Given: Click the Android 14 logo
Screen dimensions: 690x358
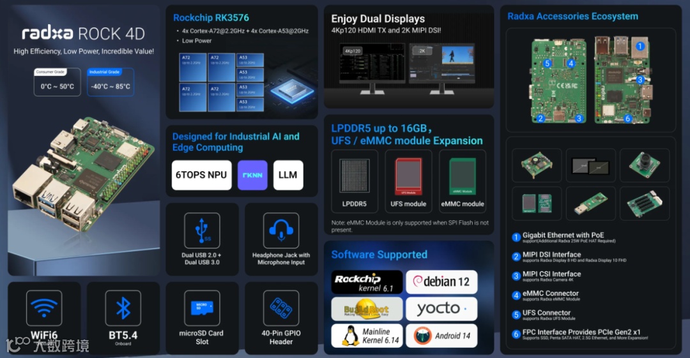Looking at the screenshot, I should pyautogui.click(x=441, y=336).
